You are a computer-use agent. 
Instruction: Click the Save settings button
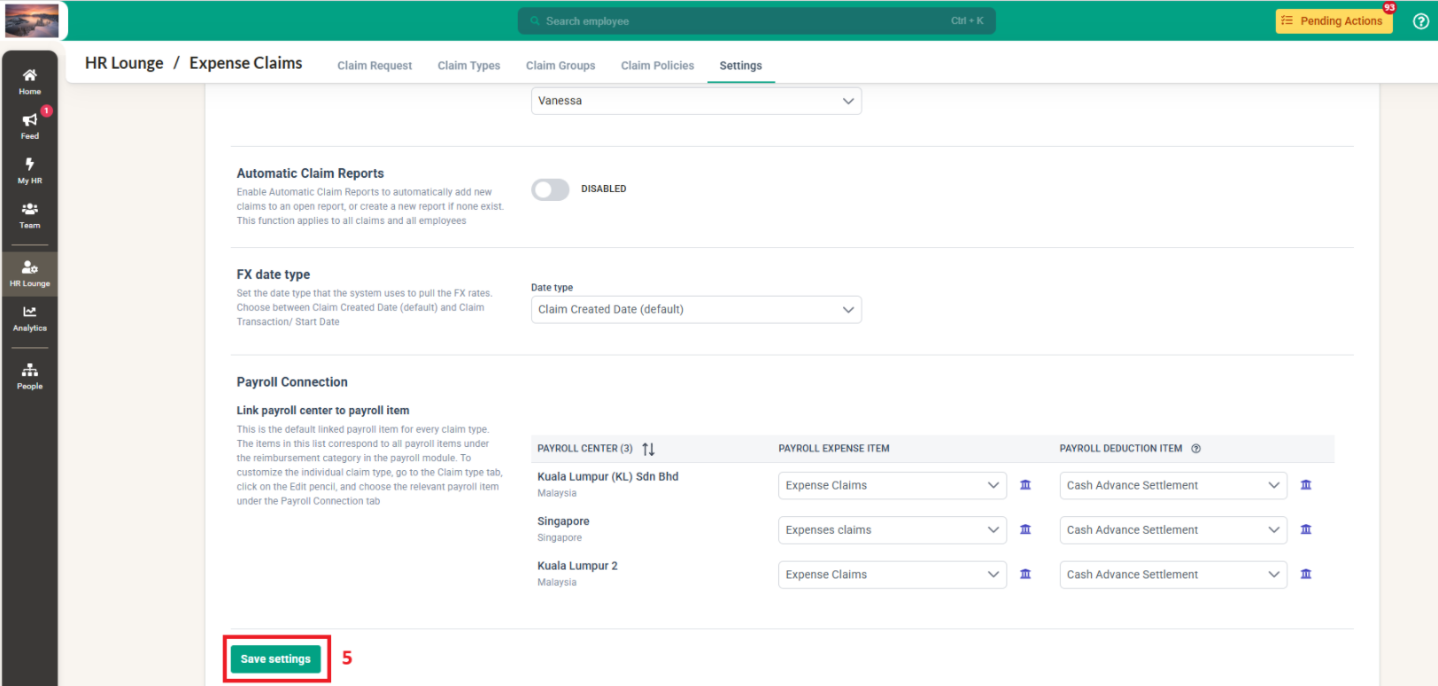click(x=275, y=659)
